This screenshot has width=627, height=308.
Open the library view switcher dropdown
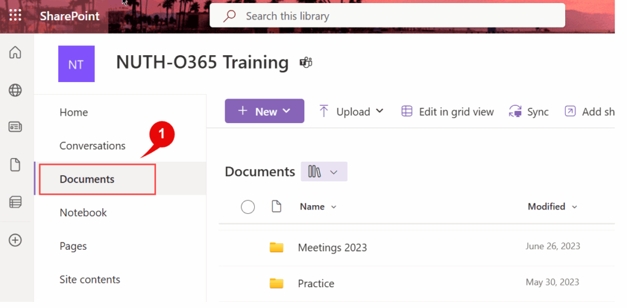tap(324, 172)
